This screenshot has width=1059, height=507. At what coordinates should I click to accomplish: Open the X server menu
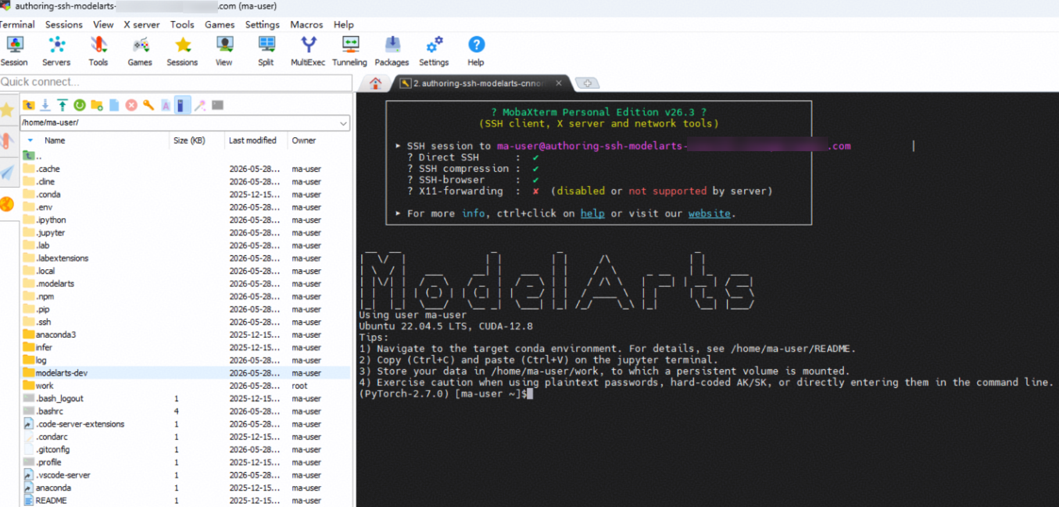[141, 24]
